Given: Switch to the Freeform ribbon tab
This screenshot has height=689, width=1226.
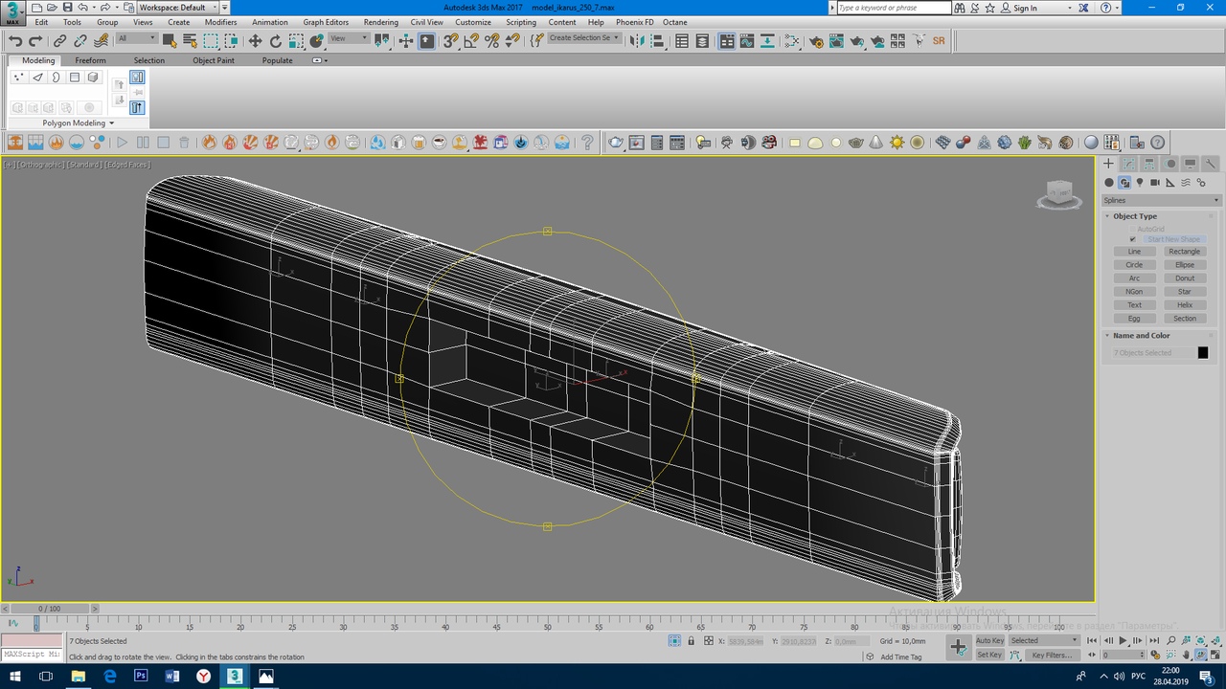Looking at the screenshot, I should pyautogui.click(x=90, y=60).
